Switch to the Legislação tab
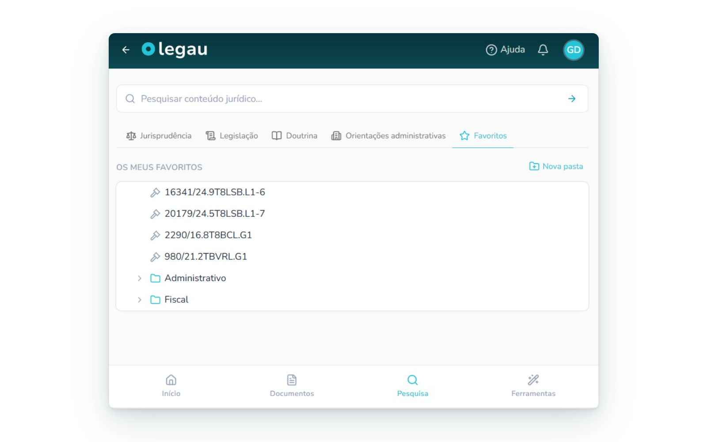The image size is (707, 442). (232, 136)
